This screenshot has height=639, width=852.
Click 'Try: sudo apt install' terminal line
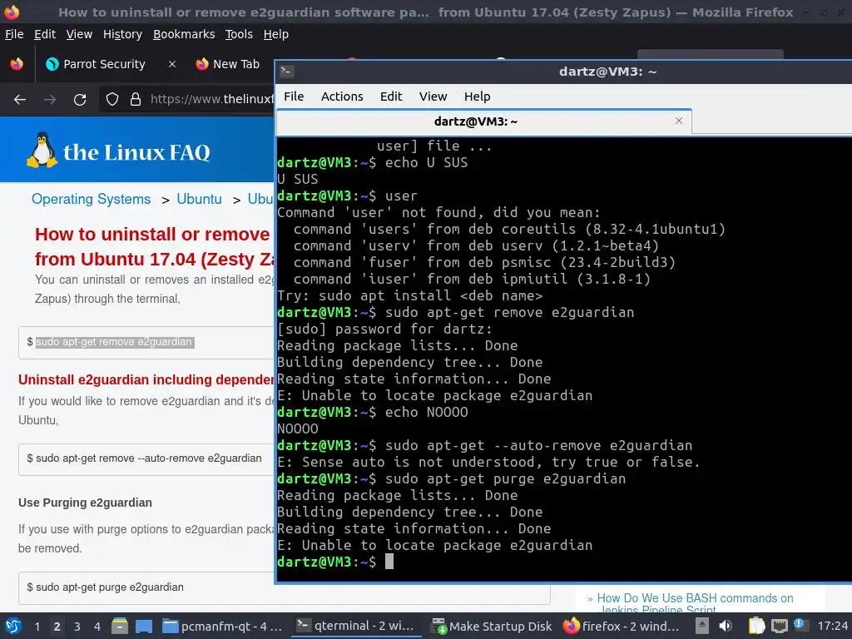point(409,295)
